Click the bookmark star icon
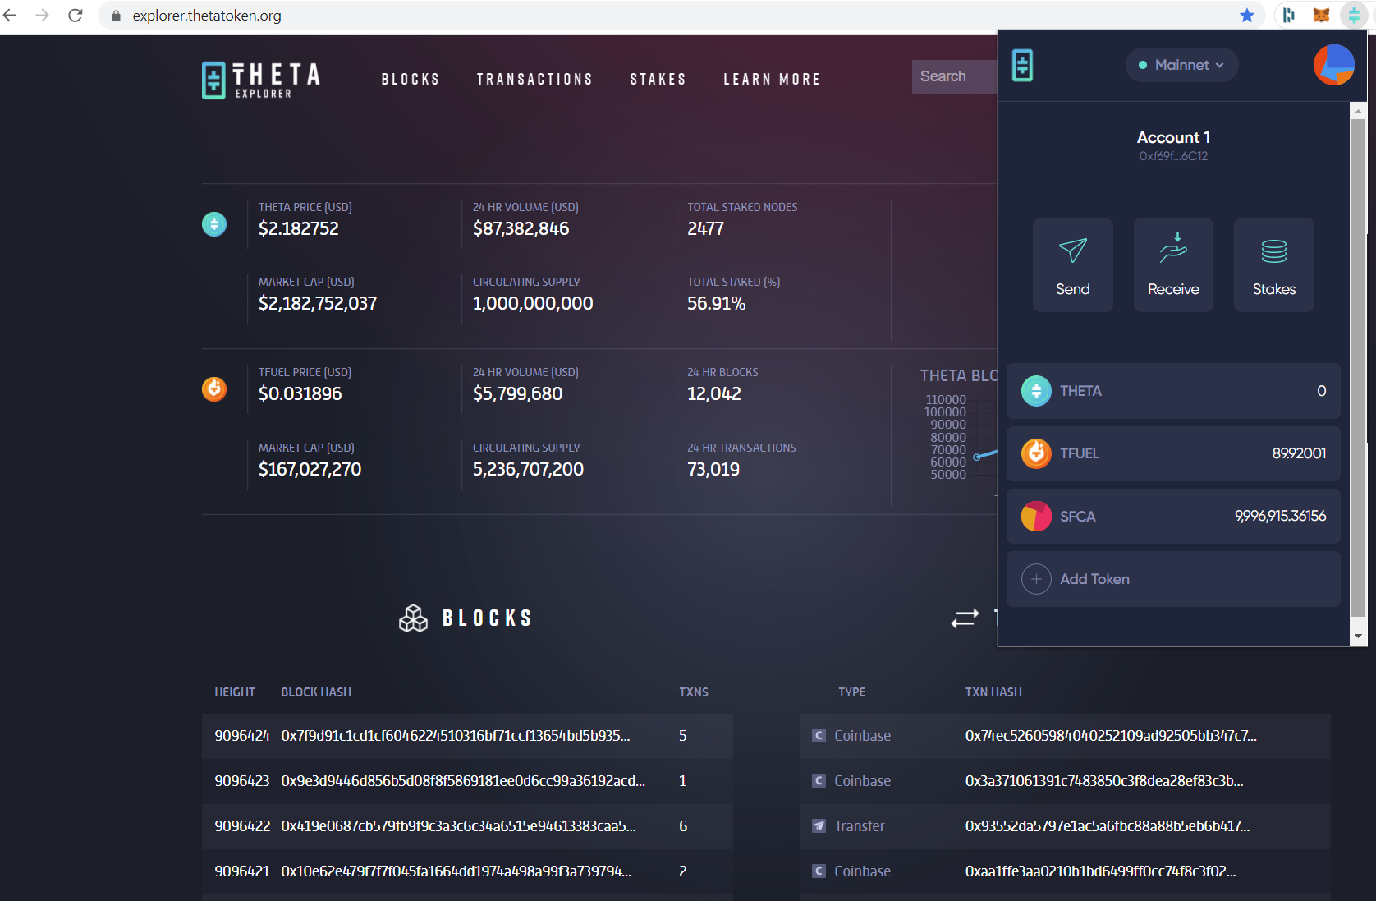1376x901 pixels. [1247, 16]
